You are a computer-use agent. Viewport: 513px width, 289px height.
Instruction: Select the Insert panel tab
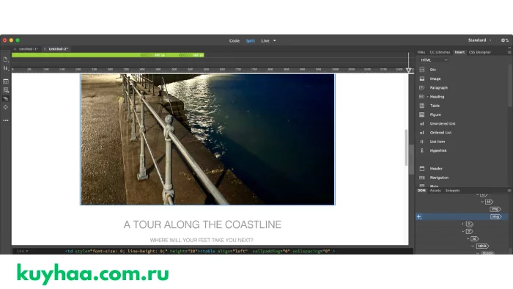pyautogui.click(x=460, y=52)
